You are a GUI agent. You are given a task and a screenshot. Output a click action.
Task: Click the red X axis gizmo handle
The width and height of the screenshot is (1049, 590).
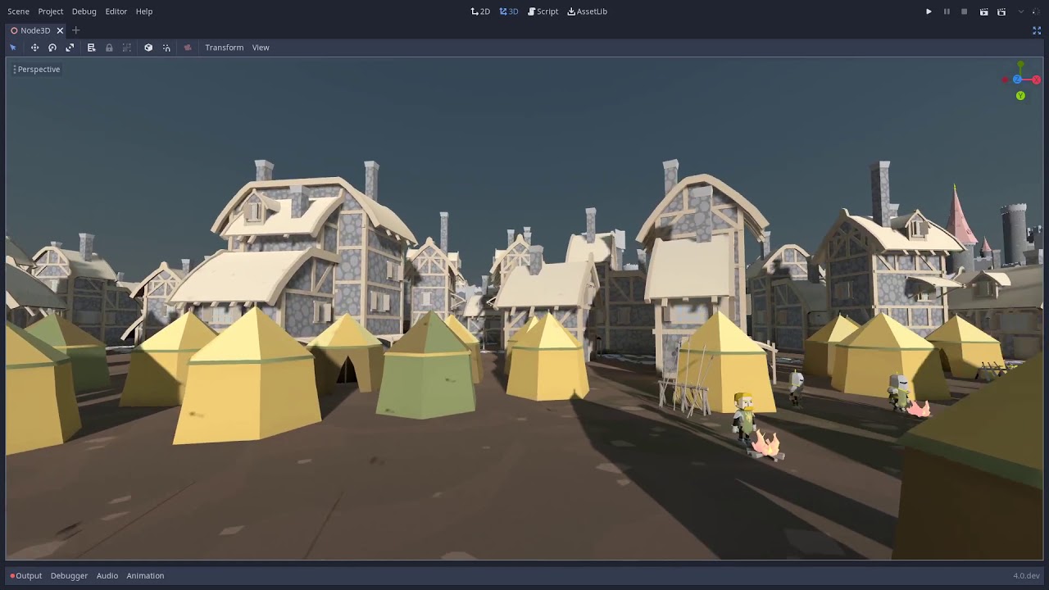tap(1036, 79)
